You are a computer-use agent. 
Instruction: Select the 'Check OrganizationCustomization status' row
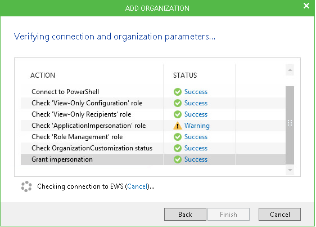(153, 148)
